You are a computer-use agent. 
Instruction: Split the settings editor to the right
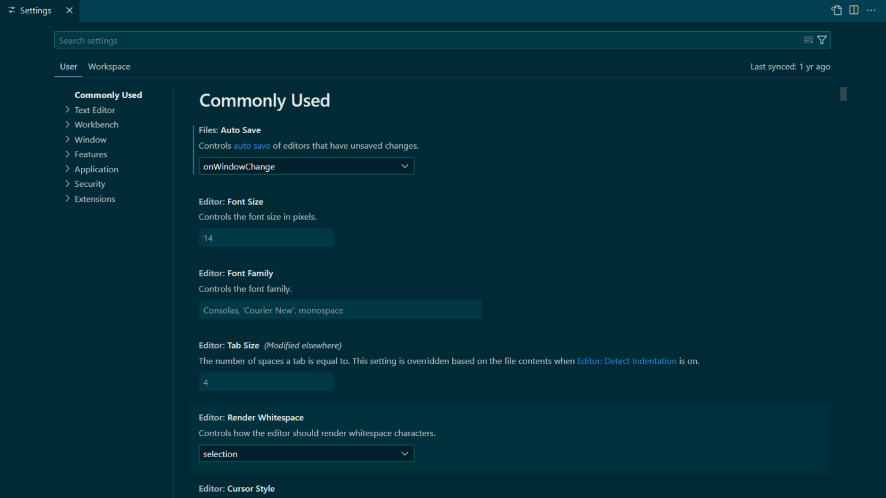click(853, 10)
